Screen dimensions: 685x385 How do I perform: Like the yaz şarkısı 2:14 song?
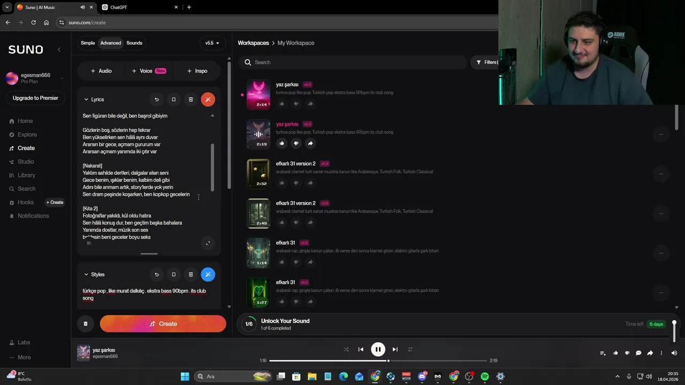tap(281, 104)
